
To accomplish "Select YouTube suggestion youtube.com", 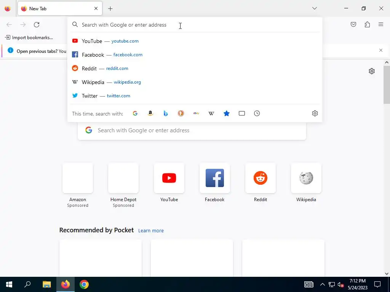I will click(x=195, y=41).
